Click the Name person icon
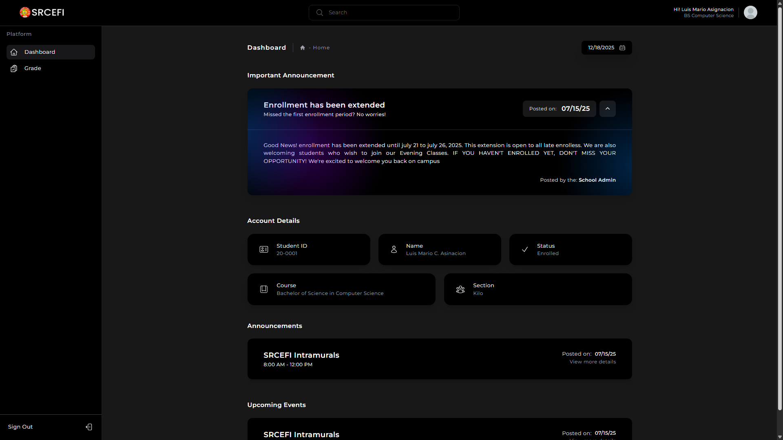Image resolution: width=783 pixels, height=440 pixels. coord(394,249)
